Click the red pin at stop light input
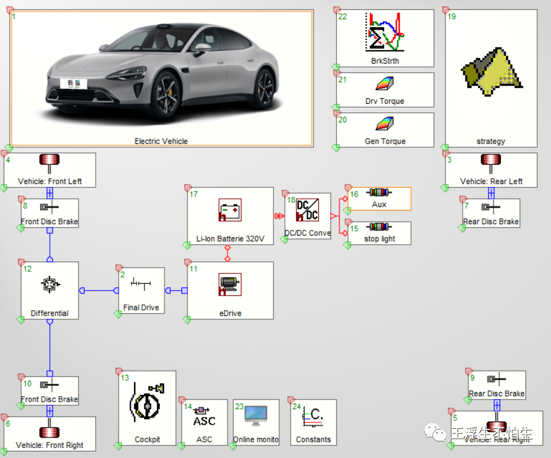 345,233
